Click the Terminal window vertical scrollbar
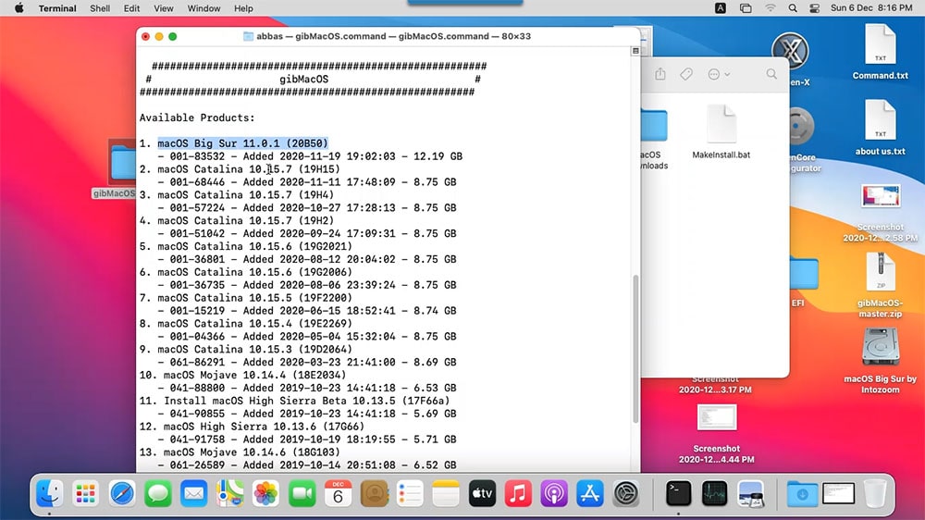The height and width of the screenshot is (520, 925). [x=635, y=348]
